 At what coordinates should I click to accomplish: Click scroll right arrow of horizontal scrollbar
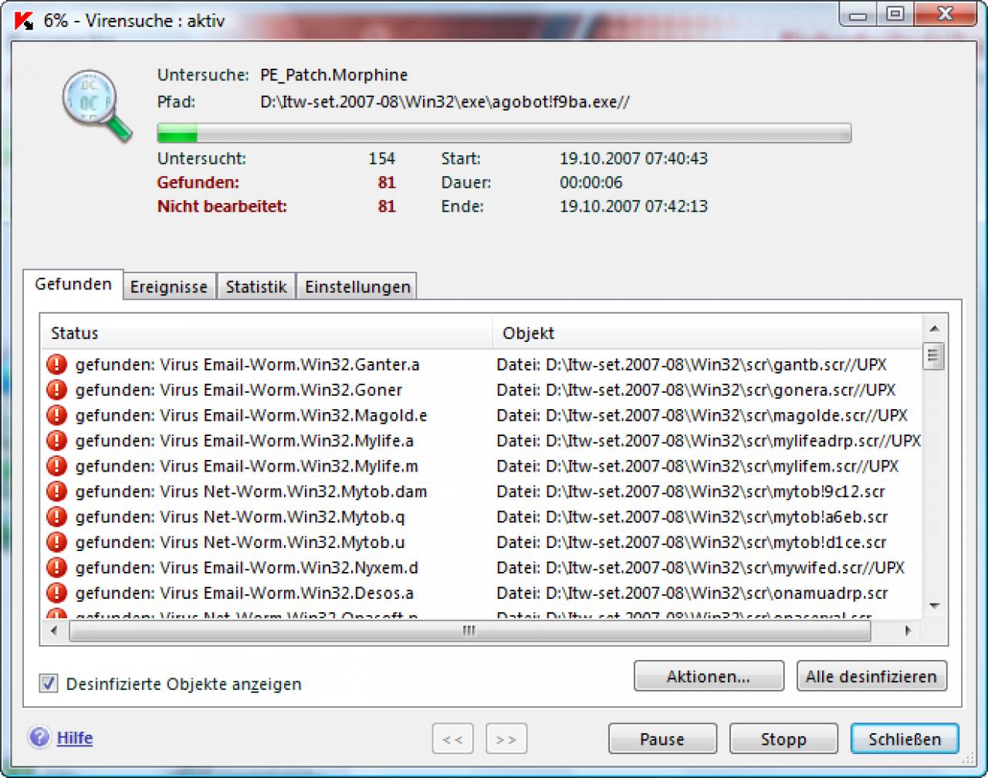point(908,631)
